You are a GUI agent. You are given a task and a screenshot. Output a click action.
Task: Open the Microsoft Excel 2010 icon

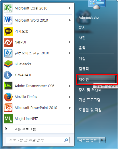point(8,8)
